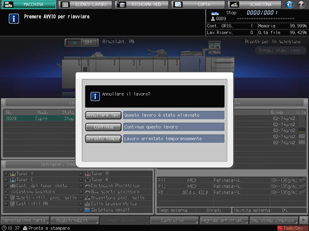
Task: Click the Lav.Riserv. counter
Action: tap(231, 33)
